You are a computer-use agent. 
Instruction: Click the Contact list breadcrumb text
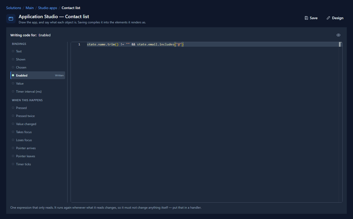pyautogui.click(x=71, y=8)
